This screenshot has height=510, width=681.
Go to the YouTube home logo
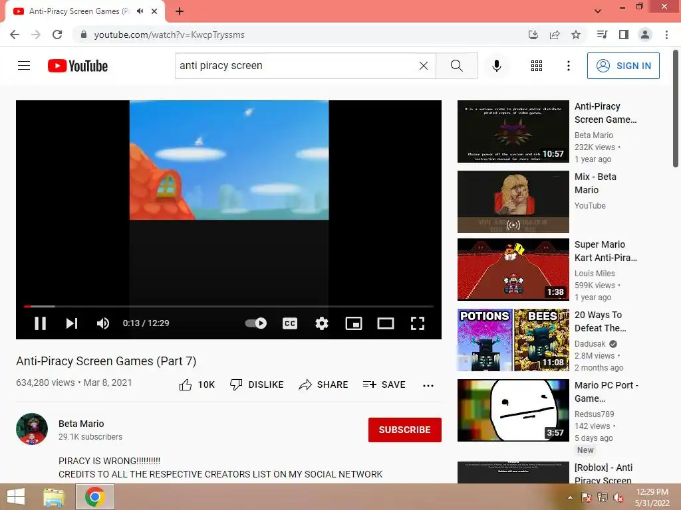tap(78, 66)
